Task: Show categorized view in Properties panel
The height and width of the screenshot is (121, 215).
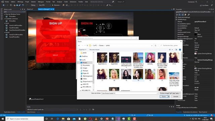Action: 177,15
